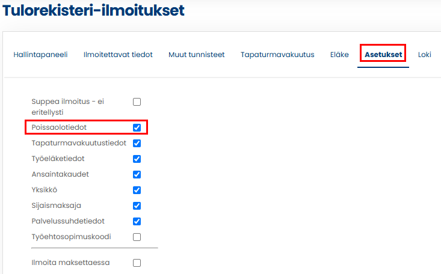Turn off the Yksikkö checkbox
Image resolution: width=441 pixels, height=274 pixels.
tap(137, 190)
